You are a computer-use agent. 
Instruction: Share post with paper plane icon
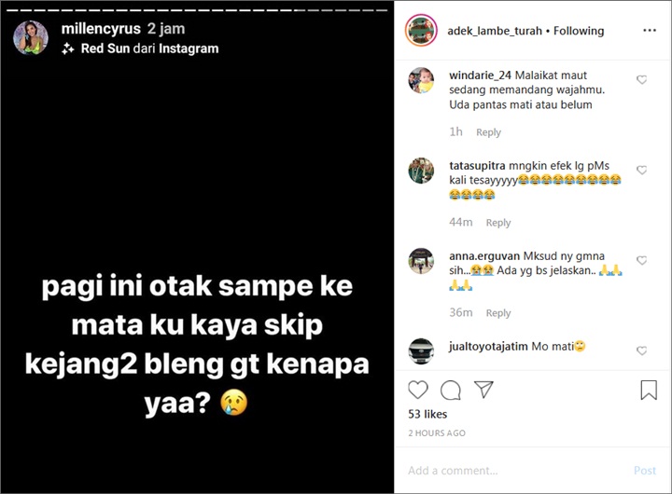pos(483,389)
